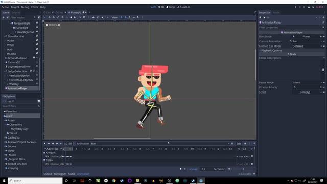Switch to the Script workspace
This screenshot has height=184, width=327.
(171, 7)
